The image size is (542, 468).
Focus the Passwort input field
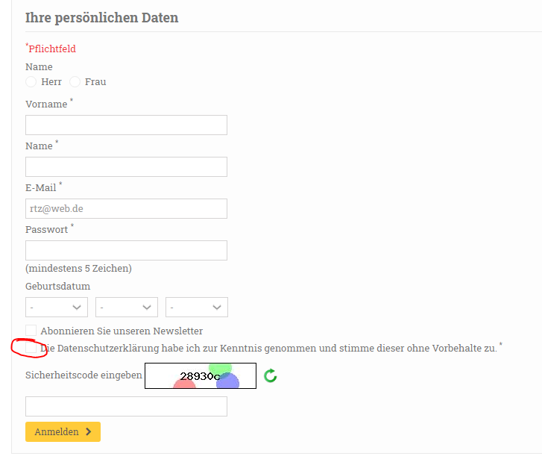(x=126, y=250)
